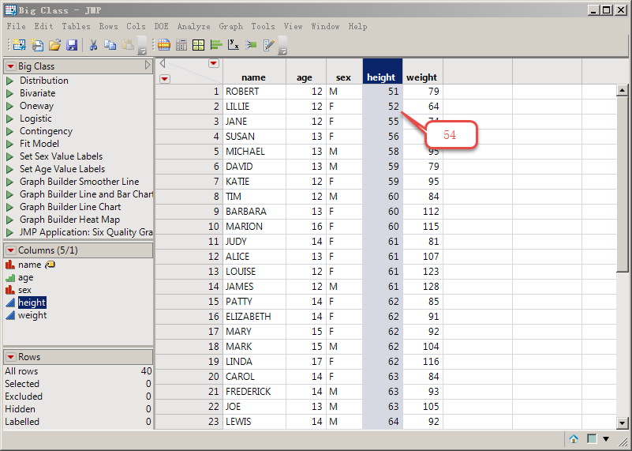632x451 pixels.
Task: Open the Rows panel red triangle menu
Action: tap(11, 357)
